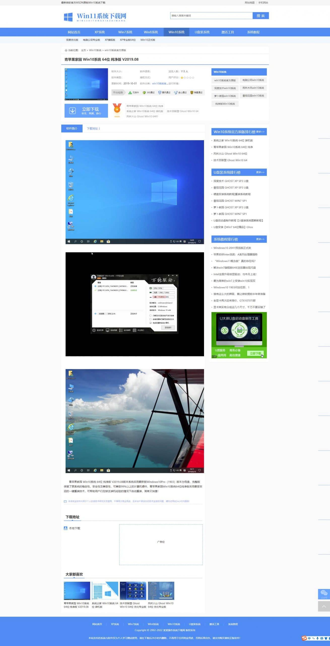Open 深度技术 GHOST XP SP3 U盘 entry

click(231, 181)
